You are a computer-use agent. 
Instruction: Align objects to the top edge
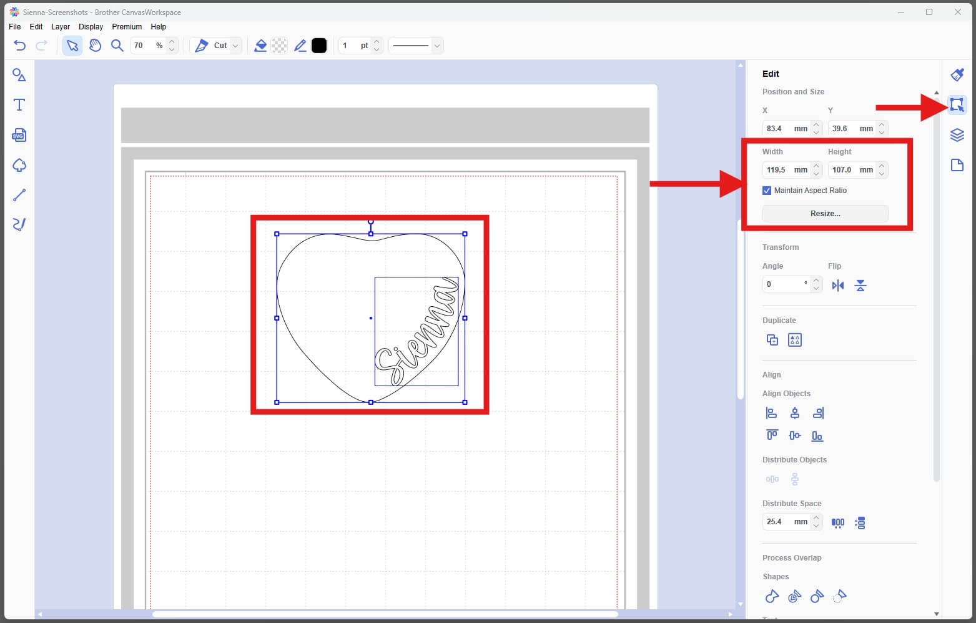pos(772,435)
